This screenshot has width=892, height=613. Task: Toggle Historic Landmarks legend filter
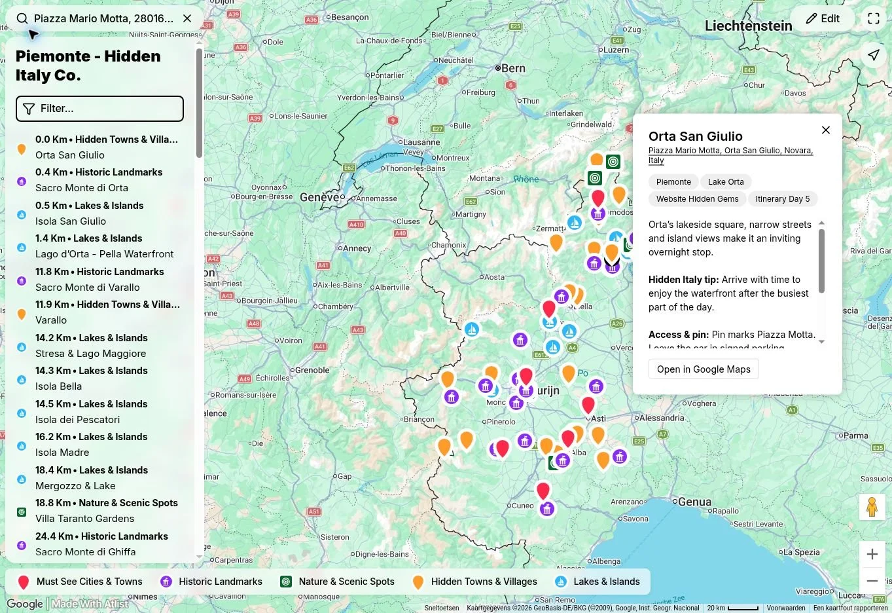(x=211, y=582)
